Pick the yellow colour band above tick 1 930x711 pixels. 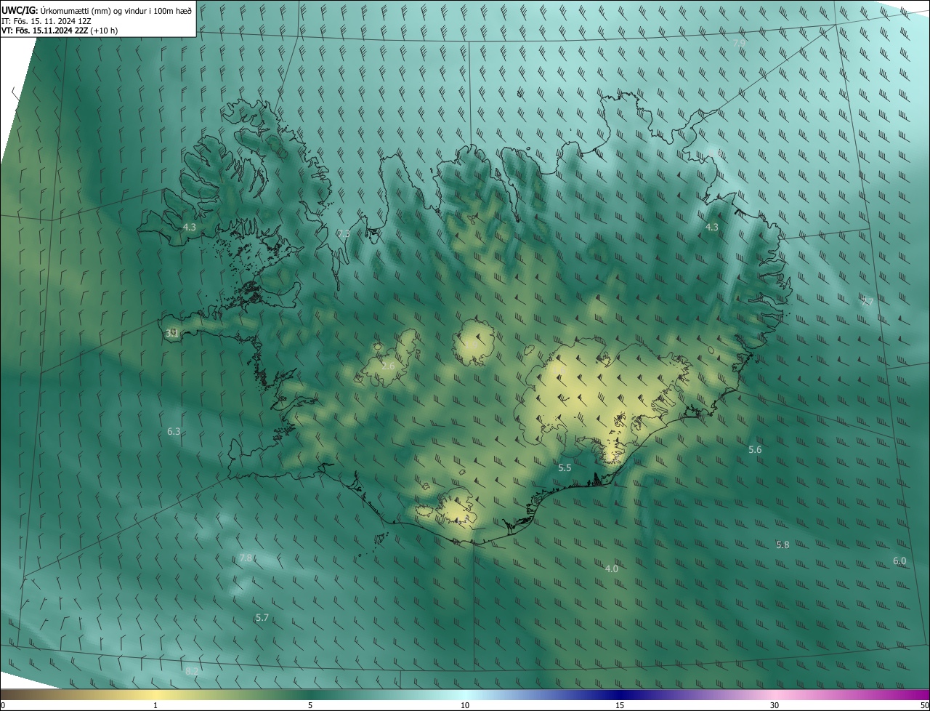pyautogui.click(x=155, y=695)
